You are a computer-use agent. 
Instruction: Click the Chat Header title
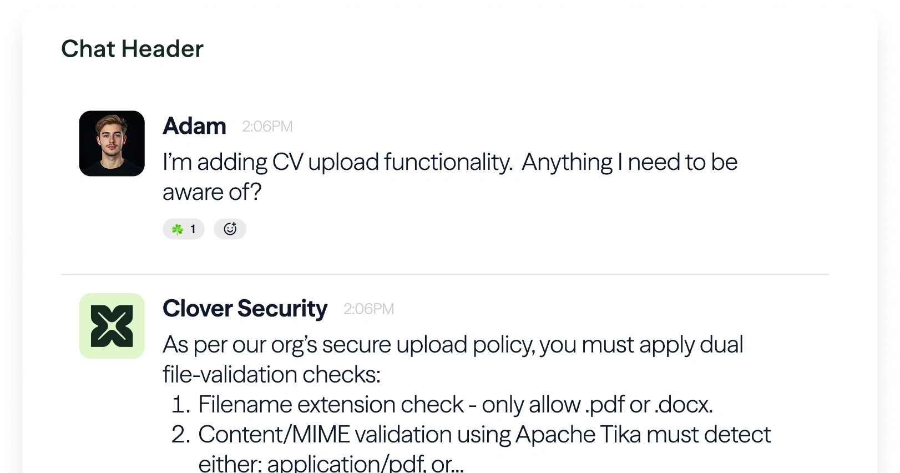click(x=132, y=49)
